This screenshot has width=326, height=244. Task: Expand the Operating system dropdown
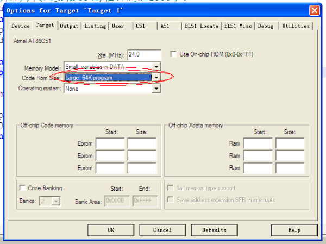[156, 89]
